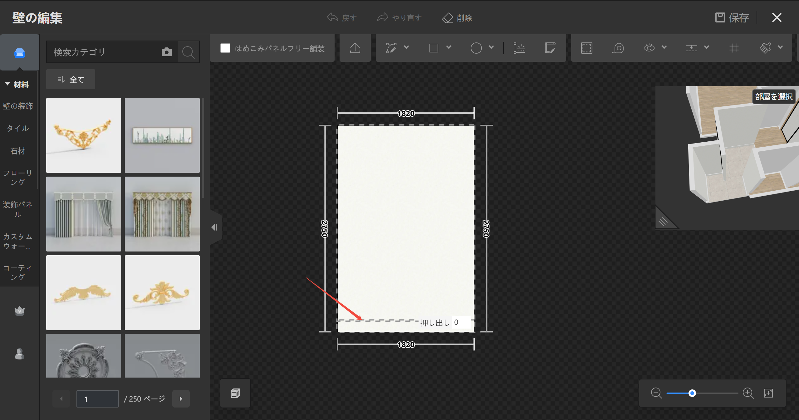Open the crown premium icon
The height and width of the screenshot is (420, 799).
click(20, 311)
